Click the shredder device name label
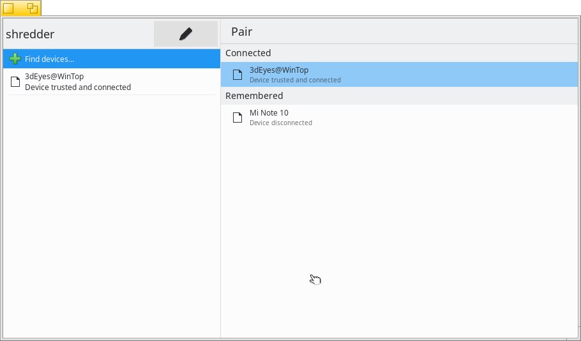The width and height of the screenshot is (581, 341). pyautogui.click(x=30, y=34)
